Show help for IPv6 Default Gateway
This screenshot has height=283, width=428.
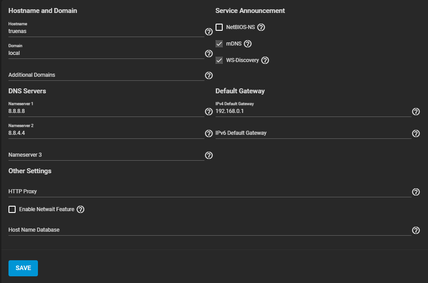[416, 133]
